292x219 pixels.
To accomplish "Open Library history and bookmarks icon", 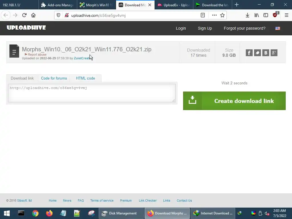I will click(257, 15).
